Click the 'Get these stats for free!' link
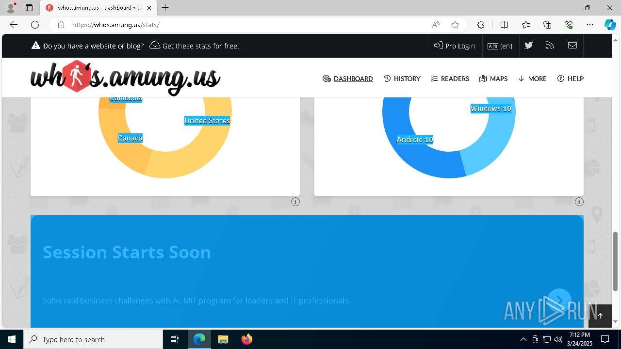621x349 pixels. 195,46
